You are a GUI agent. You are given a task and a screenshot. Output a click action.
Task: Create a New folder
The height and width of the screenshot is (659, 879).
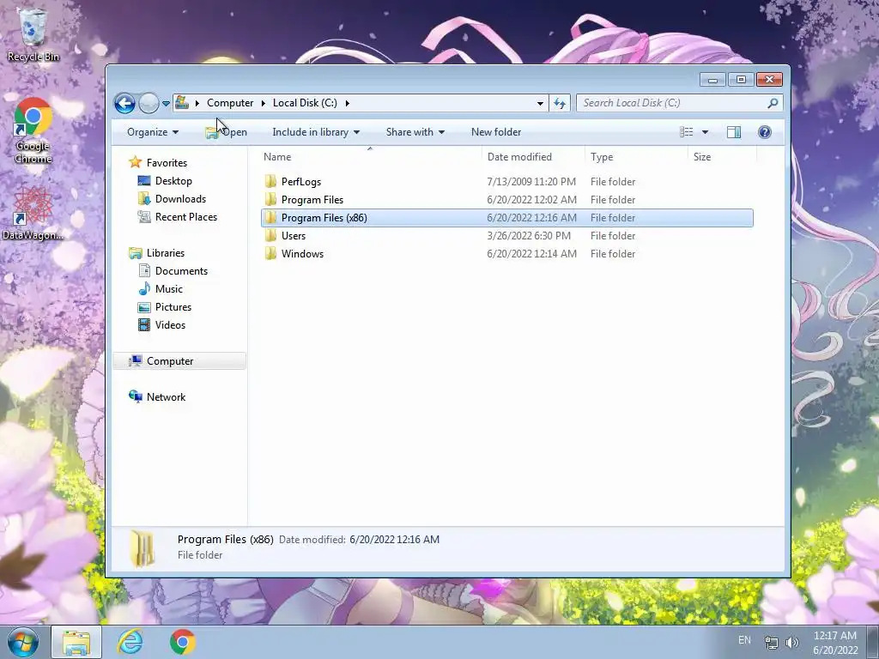tap(496, 132)
